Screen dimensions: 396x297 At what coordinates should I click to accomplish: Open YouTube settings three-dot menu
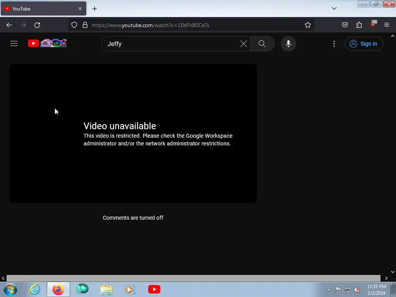point(334,44)
